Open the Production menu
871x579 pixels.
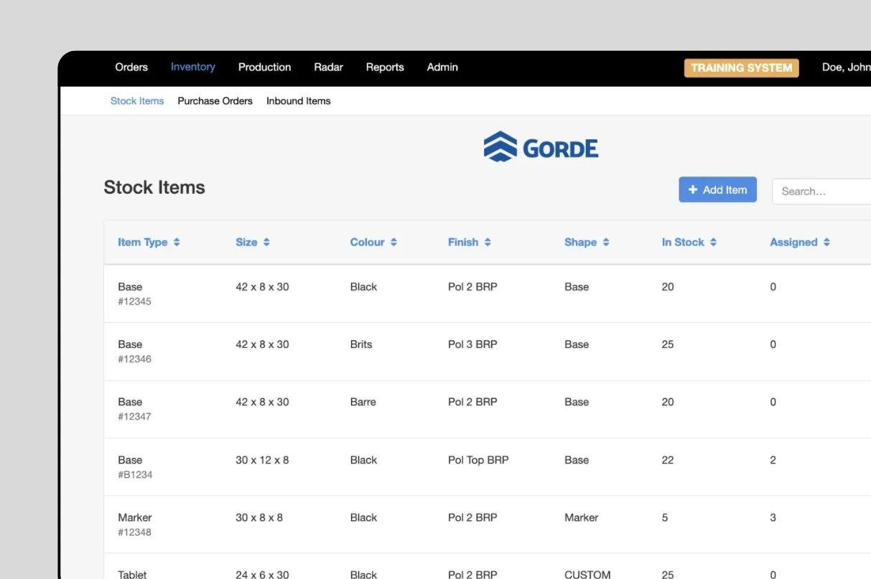(264, 67)
